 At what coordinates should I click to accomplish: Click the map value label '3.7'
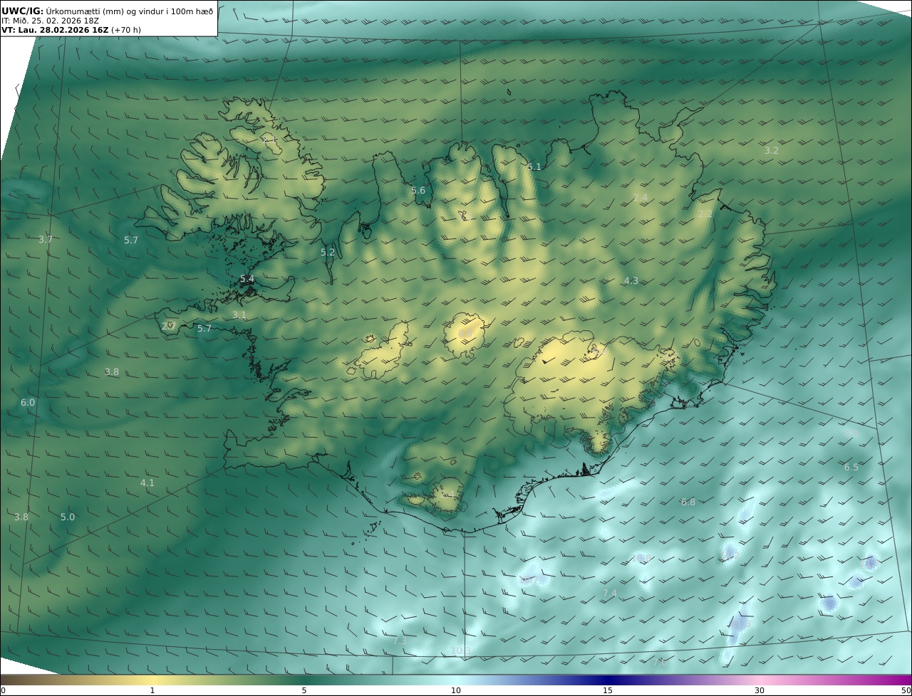(x=46, y=239)
